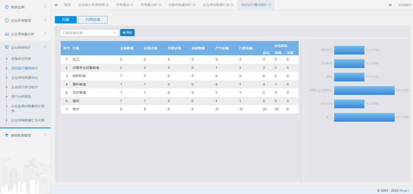Select the 行业 view toggle
Viewport: 413px width, 194px height.
(66, 20)
